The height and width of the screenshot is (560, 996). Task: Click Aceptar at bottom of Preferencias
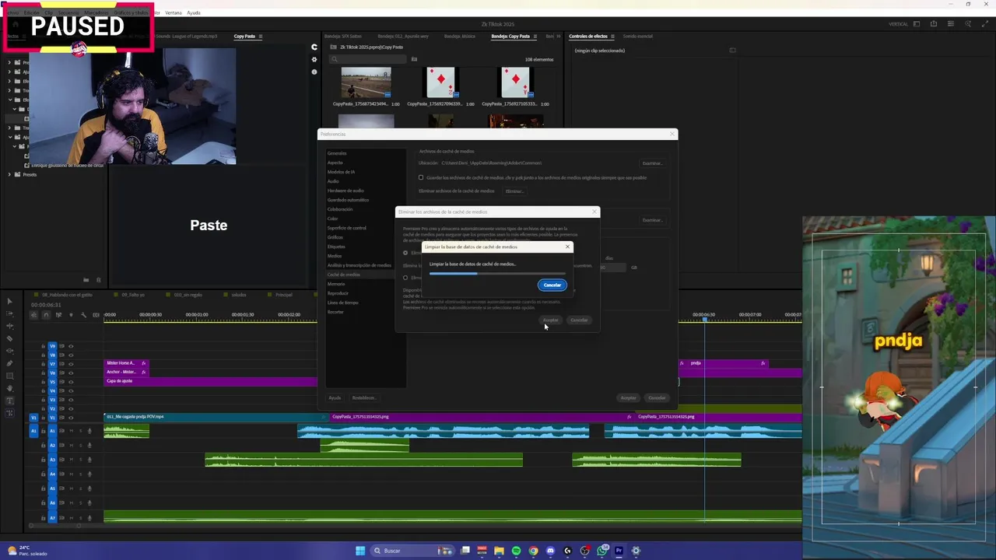(x=628, y=397)
